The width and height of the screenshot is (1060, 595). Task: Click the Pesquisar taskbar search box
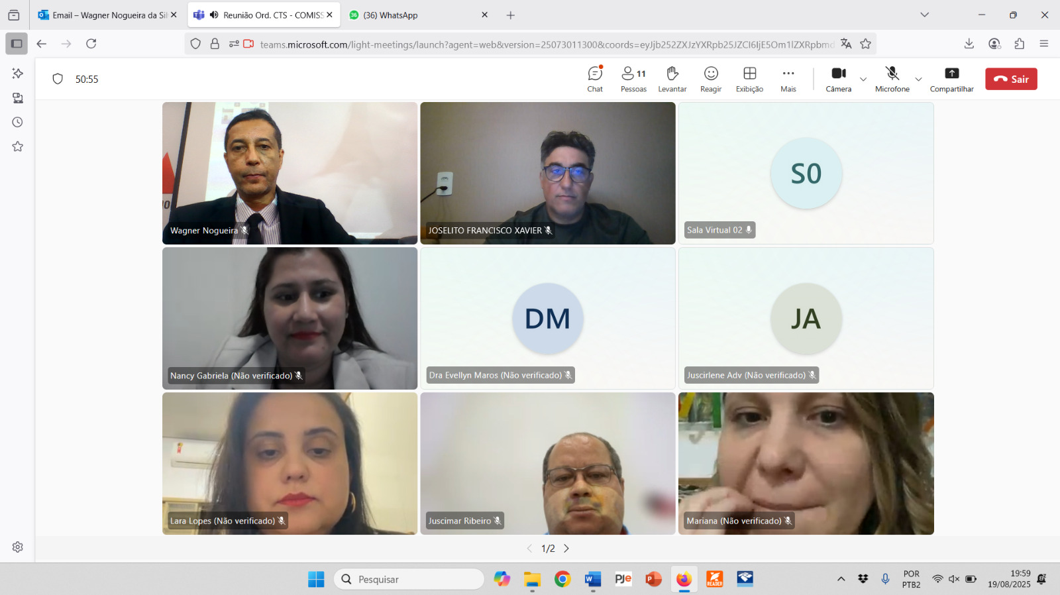click(x=409, y=579)
